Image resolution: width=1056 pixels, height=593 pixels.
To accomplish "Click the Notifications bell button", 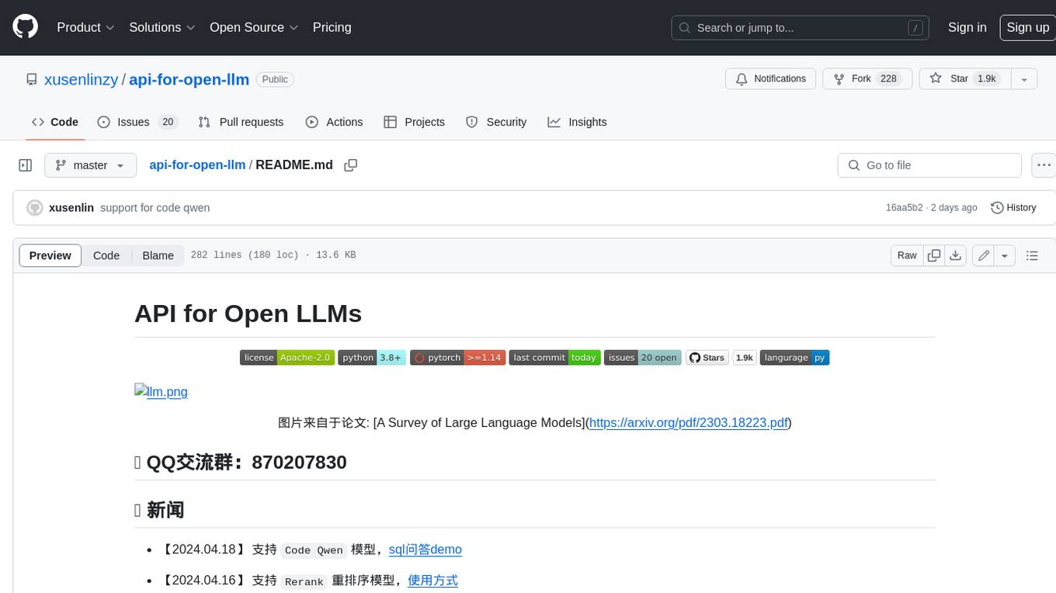I will tap(770, 78).
